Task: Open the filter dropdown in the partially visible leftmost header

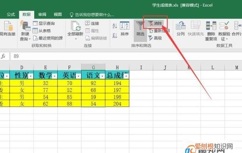Action: (7, 76)
